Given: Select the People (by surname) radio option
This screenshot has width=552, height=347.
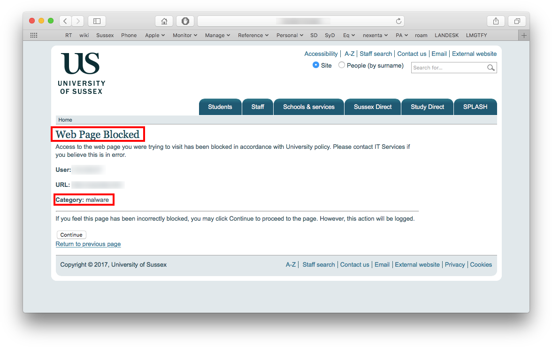Looking at the screenshot, I should [x=342, y=65].
